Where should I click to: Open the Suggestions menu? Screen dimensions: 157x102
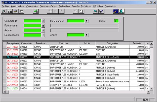click(x=110, y=6)
